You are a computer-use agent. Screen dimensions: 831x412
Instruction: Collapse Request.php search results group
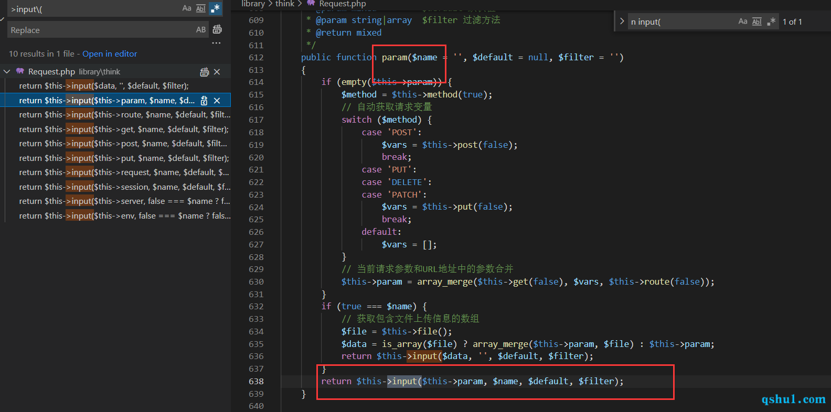pyautogui.click(x=7, y=71)
